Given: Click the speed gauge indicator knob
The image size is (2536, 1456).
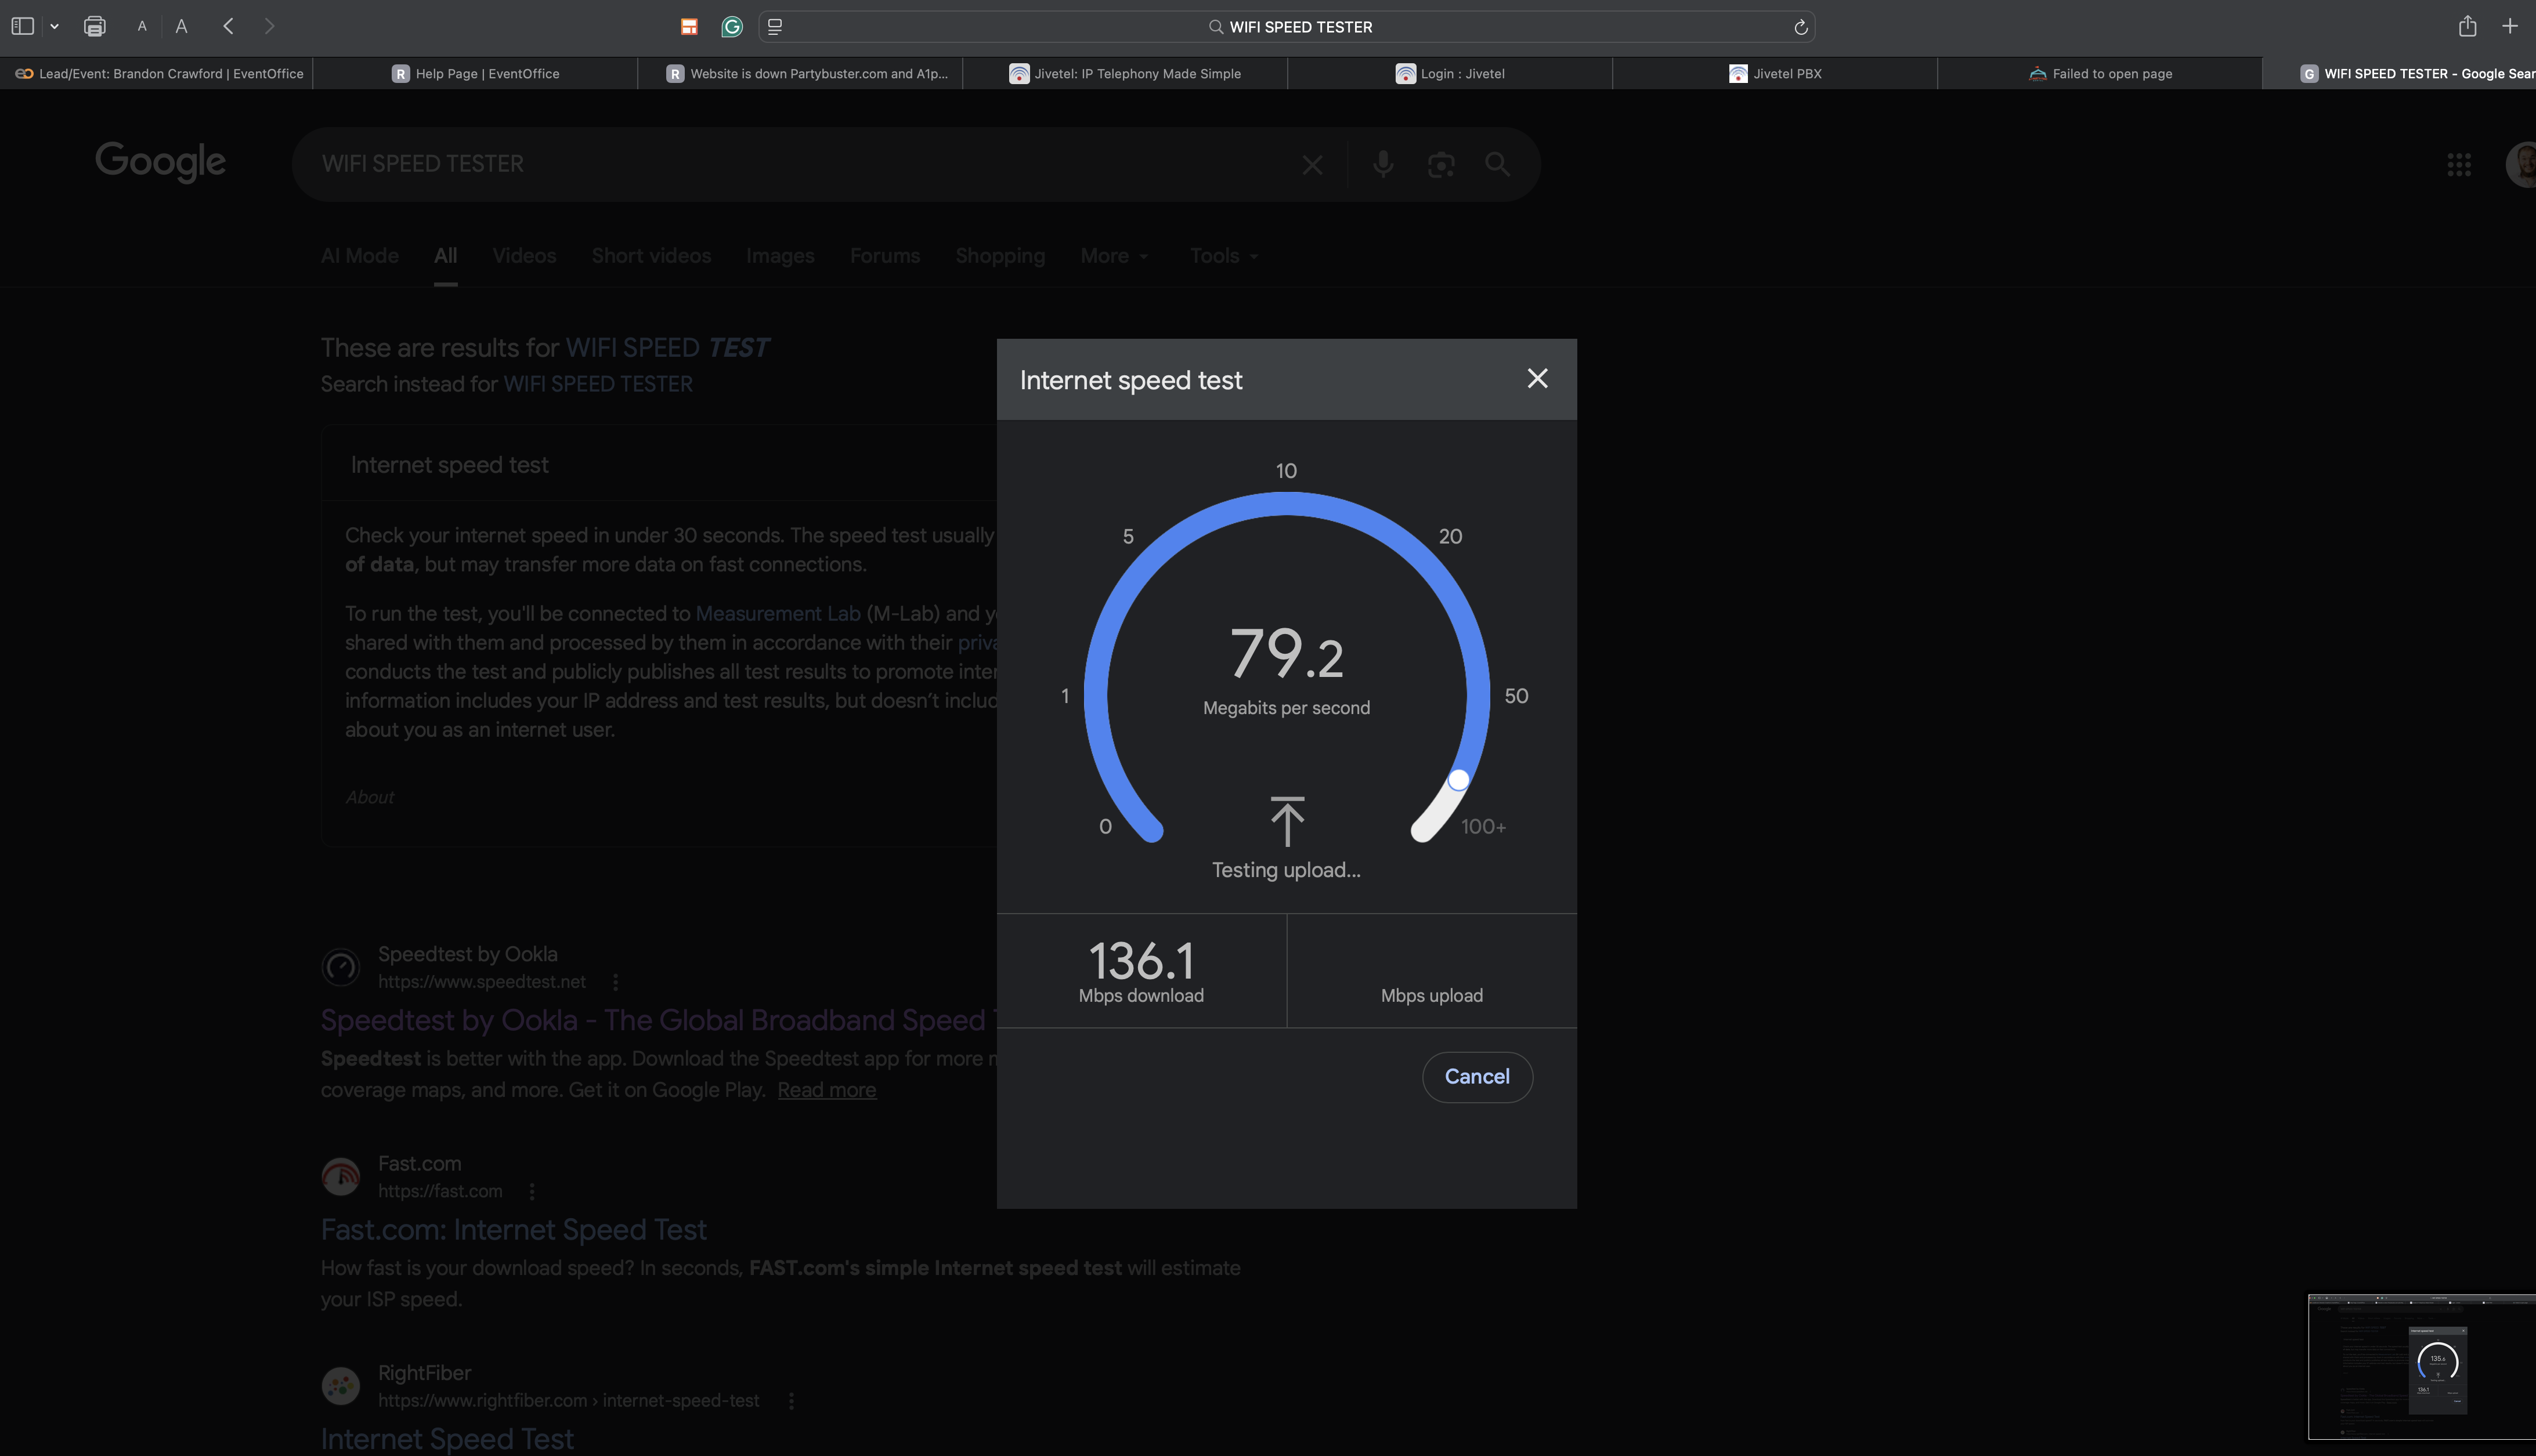Looking at the screenshot, I should pyautogui.click(x=1458, y=780).
